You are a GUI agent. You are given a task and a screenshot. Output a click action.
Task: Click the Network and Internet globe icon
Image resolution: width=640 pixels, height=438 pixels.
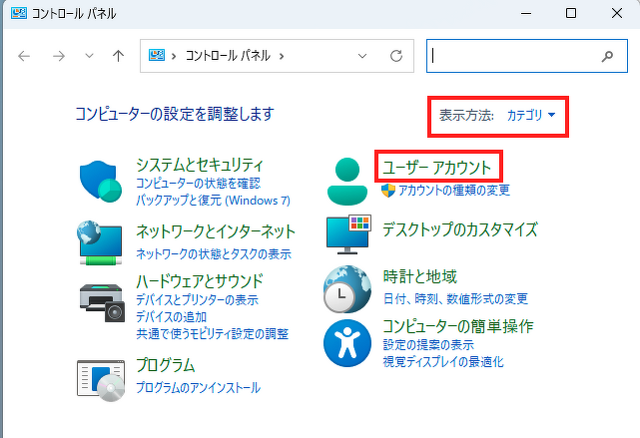pos(100,242)
